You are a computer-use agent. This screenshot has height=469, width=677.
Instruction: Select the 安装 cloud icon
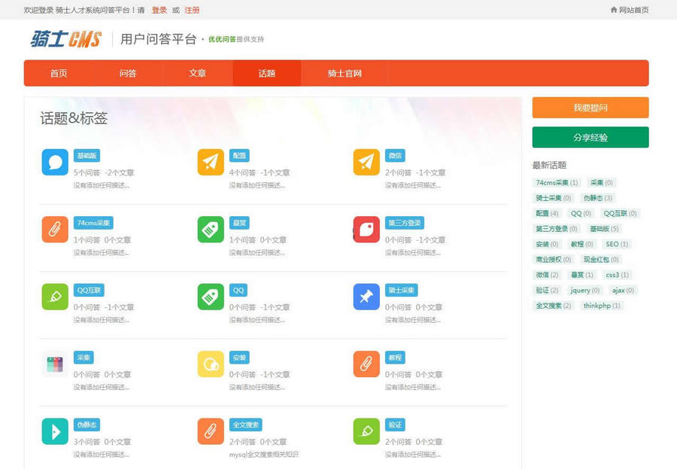tap(210, 364)
